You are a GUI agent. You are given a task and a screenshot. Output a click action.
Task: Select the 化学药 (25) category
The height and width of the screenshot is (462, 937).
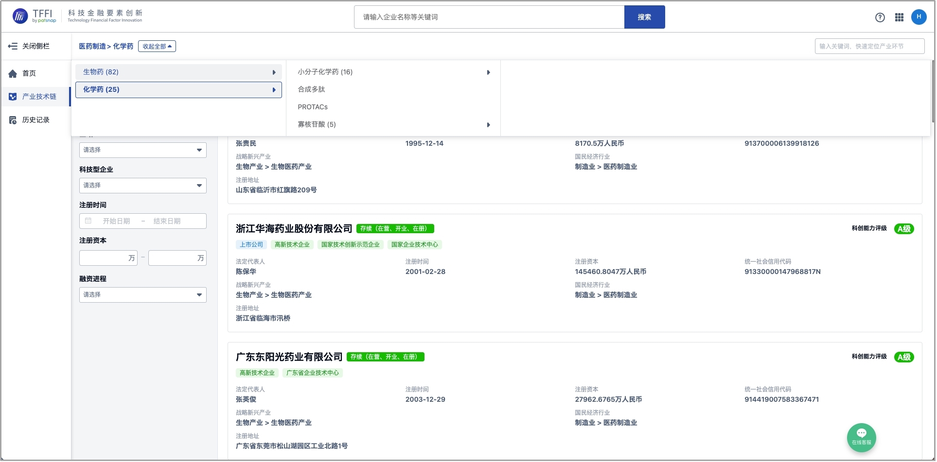[x=178, y=89]
